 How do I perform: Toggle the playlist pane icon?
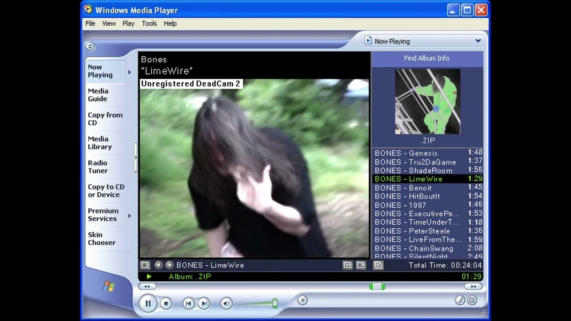point(378,265)
